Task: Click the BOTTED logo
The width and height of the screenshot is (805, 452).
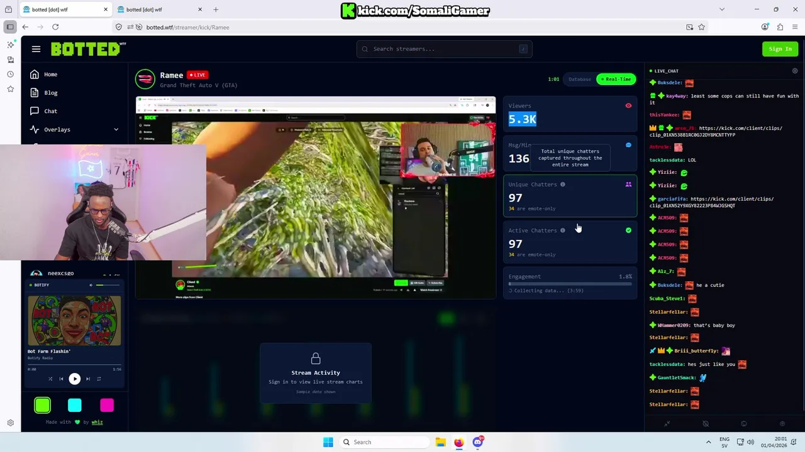Action: (x=88, y=49)
